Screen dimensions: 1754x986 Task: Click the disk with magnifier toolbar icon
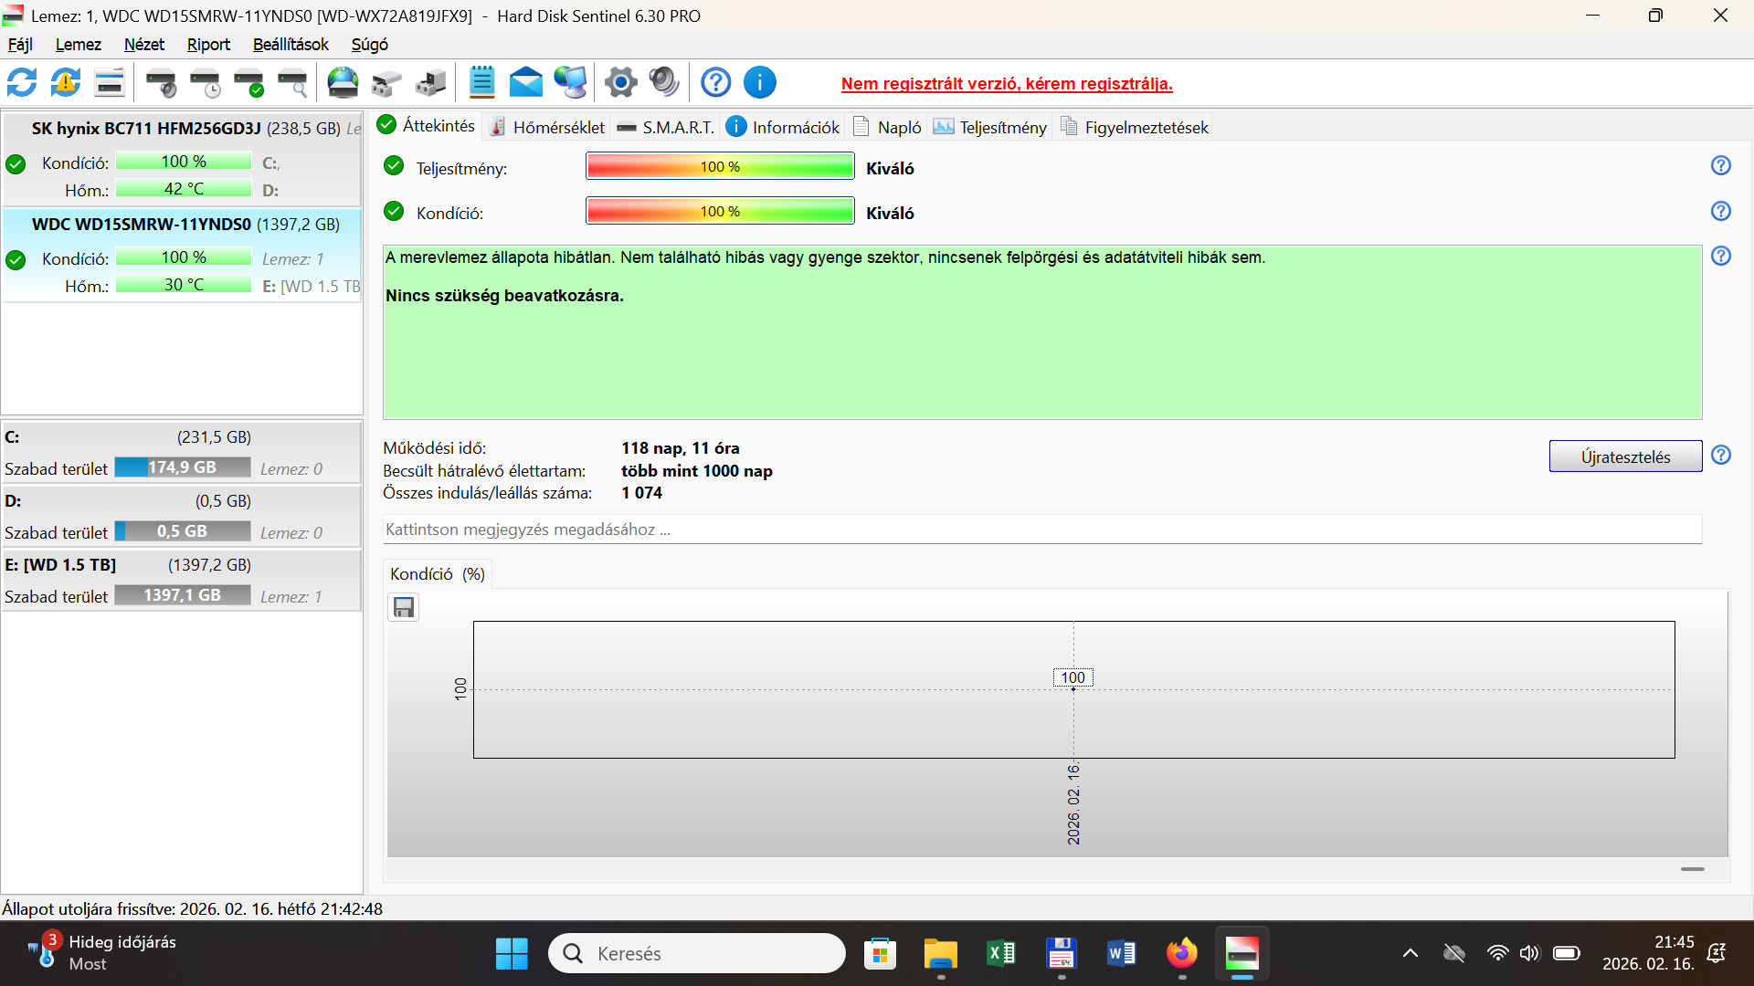coord(292,83)
